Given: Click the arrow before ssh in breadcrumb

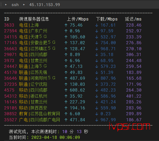Looking at the screenshot, I should pos(6,5).
